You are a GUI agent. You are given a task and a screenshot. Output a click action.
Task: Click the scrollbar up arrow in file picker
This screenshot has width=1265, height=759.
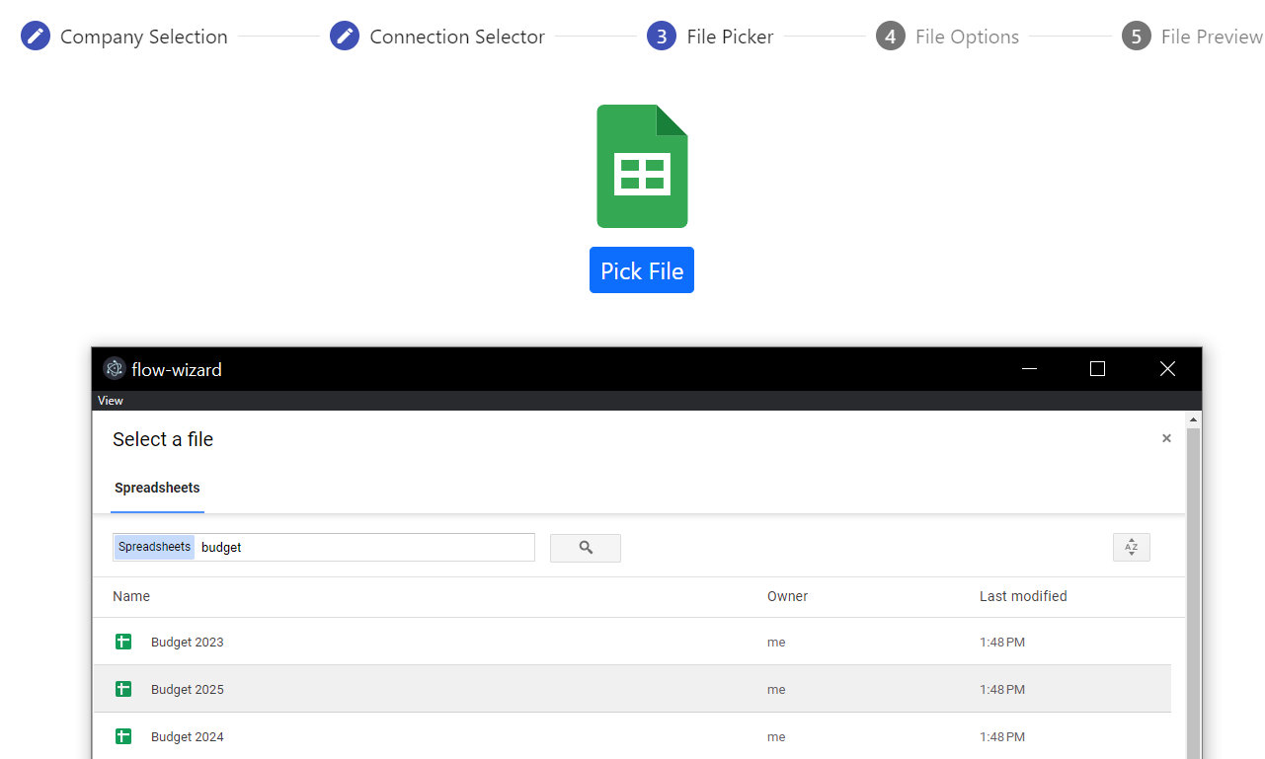click(x=1194, y=419)
